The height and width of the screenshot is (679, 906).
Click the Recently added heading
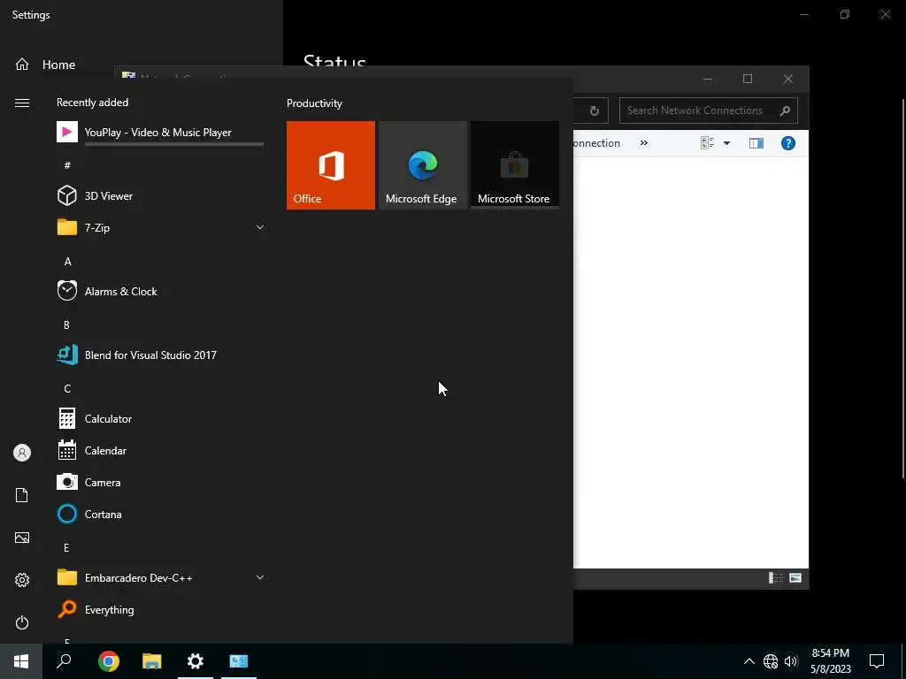(92, 103)
